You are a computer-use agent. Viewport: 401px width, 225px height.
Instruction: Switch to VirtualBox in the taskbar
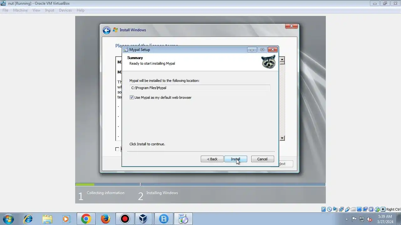pyautogui.click(x=143, y=219)
